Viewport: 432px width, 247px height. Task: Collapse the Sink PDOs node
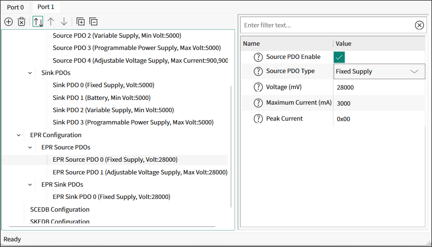tap(30, 73)
